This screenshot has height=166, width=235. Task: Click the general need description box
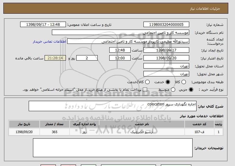(113, 106)
